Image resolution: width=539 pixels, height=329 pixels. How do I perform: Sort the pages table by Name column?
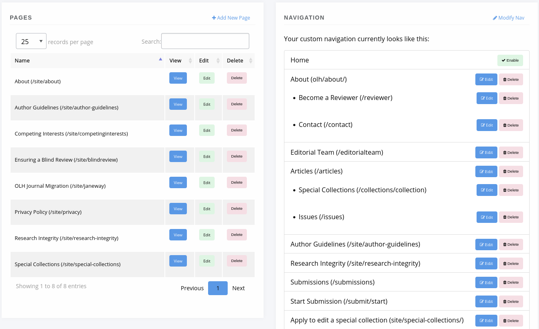click(x=88, y=60)
